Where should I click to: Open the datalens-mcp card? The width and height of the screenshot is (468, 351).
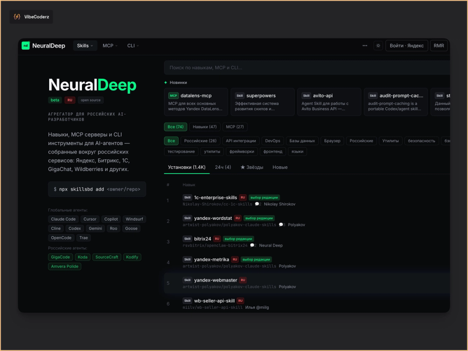pyautogui.click(x=196, y=102)
